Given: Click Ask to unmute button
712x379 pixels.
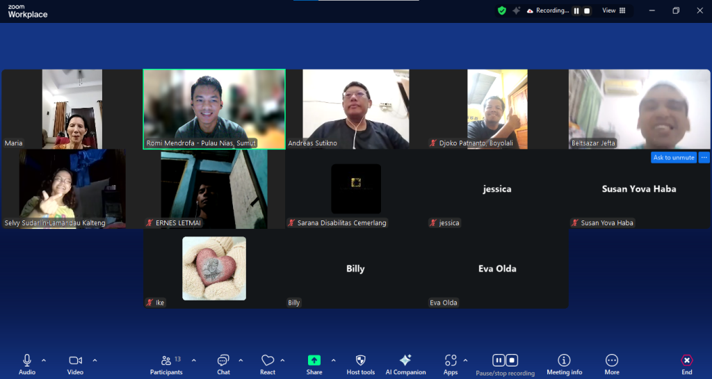Looking at the screenshot, I should pos(673,157).
